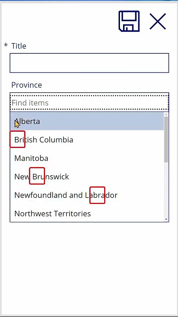Click the red highlight box on Brunswick

click(x=37, y=176)
